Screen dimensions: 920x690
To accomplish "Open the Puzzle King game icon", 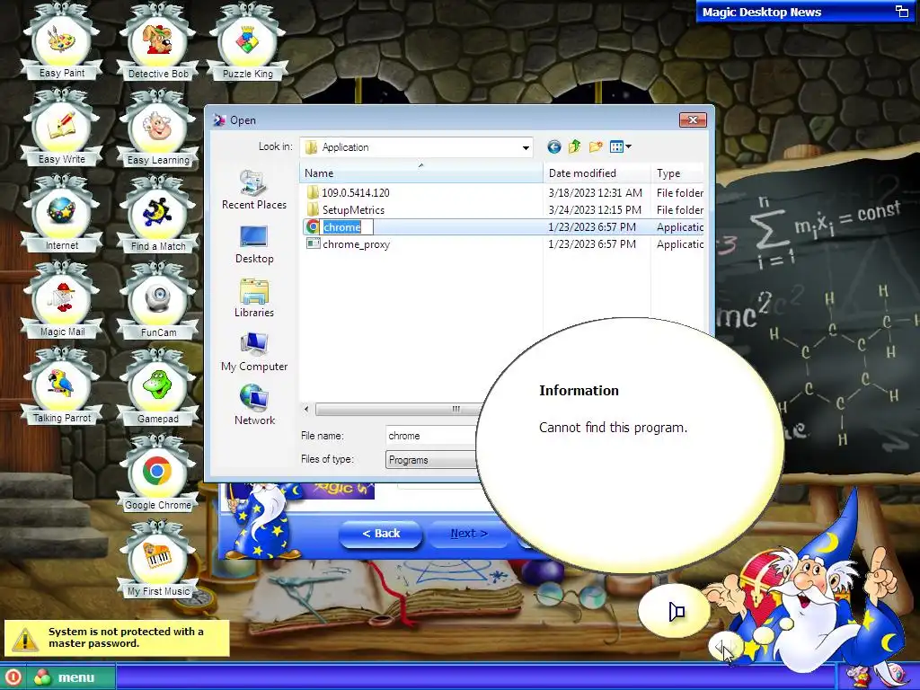I will tap(248, 41).
